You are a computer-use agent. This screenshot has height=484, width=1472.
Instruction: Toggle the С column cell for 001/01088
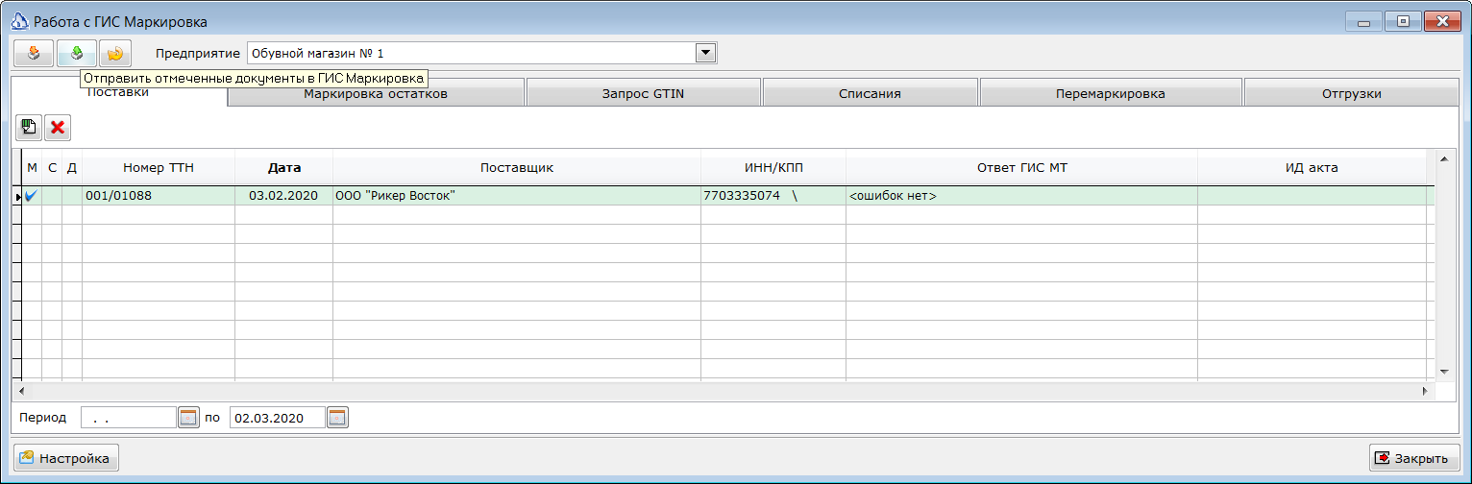click(x=52, y=196)
